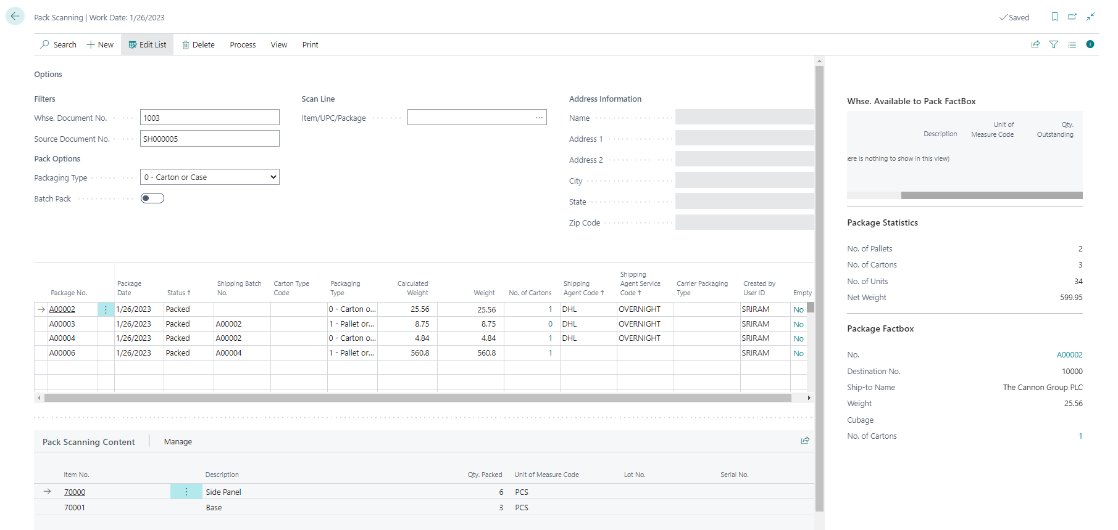
Task: Click the Delete button
Action: click(198, 45)
